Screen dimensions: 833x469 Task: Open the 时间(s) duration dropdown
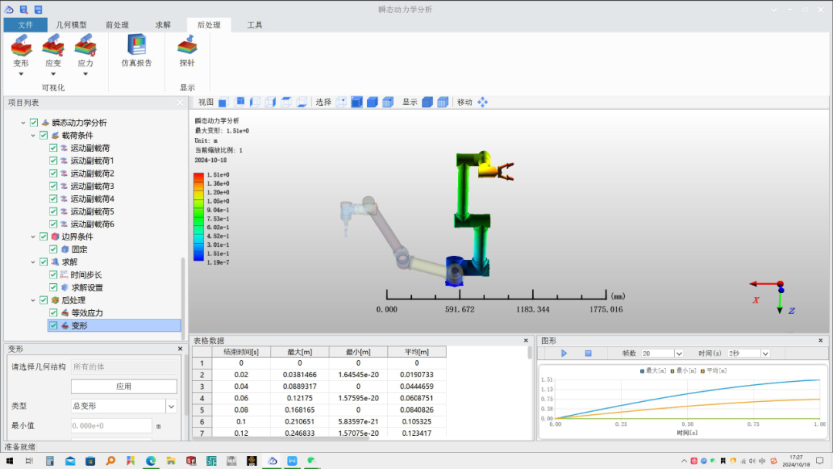[x=765, y=353]
